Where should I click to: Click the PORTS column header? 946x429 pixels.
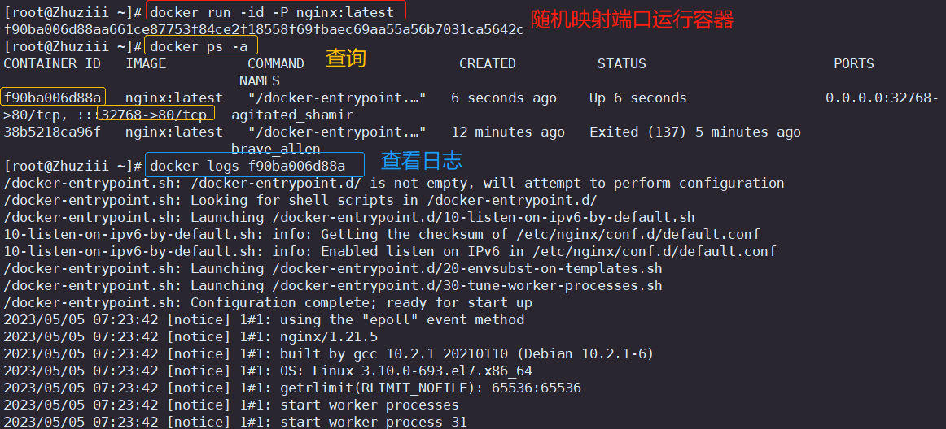coord(854,64)
